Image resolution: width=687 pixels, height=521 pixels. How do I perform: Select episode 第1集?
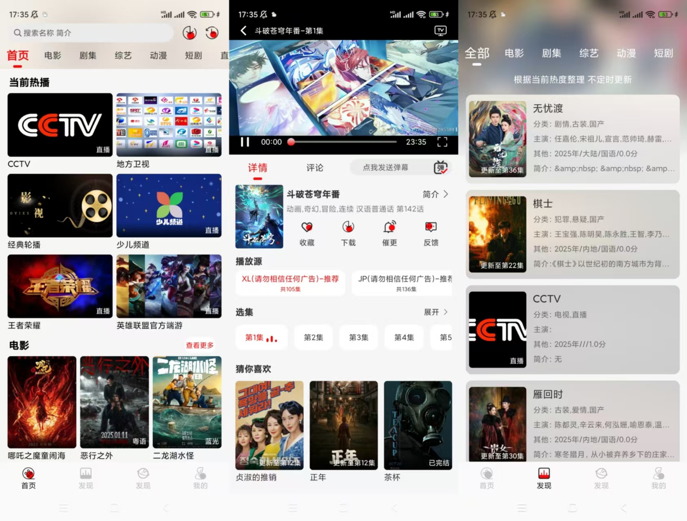point(261,337)
